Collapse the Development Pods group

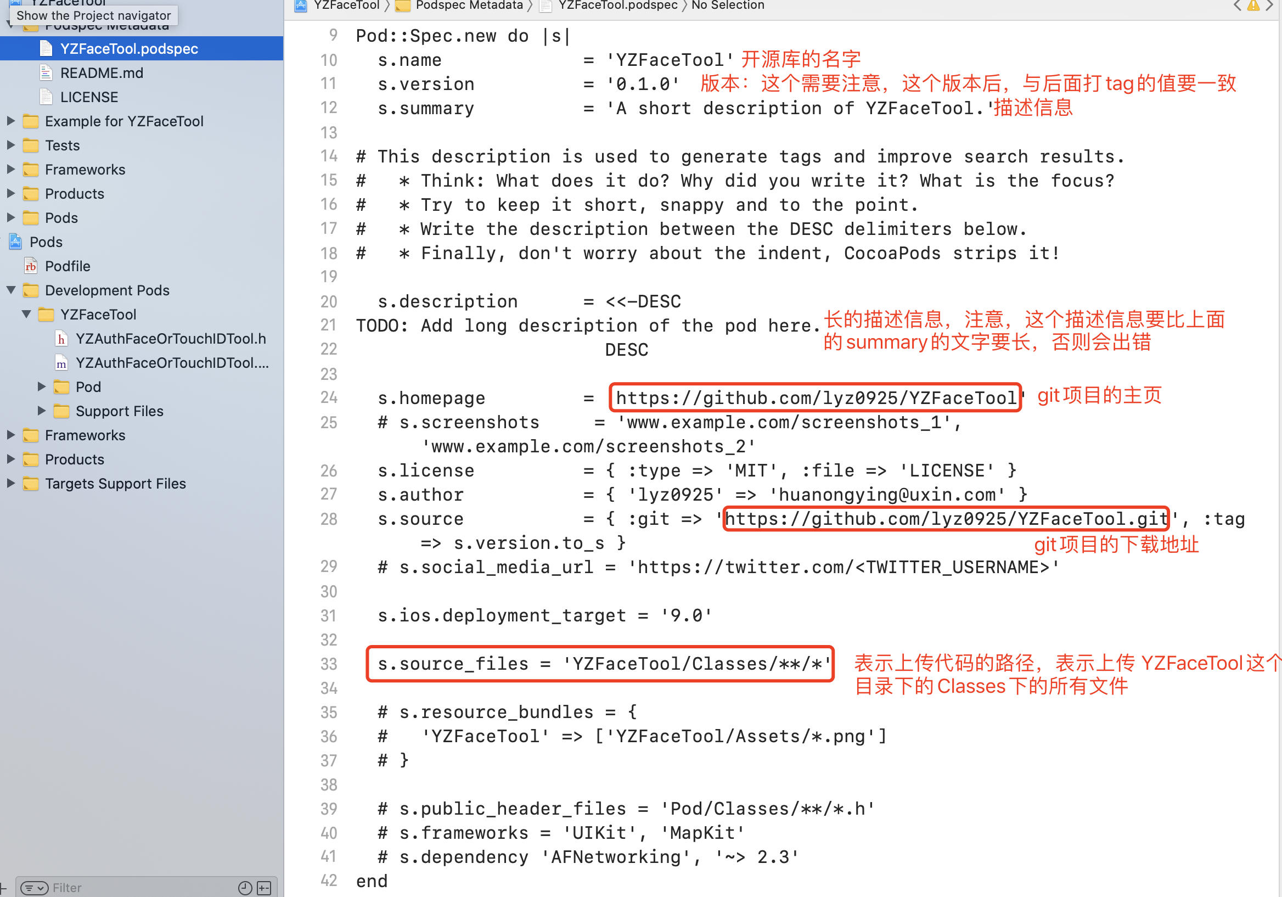click(x=10, y=290)
